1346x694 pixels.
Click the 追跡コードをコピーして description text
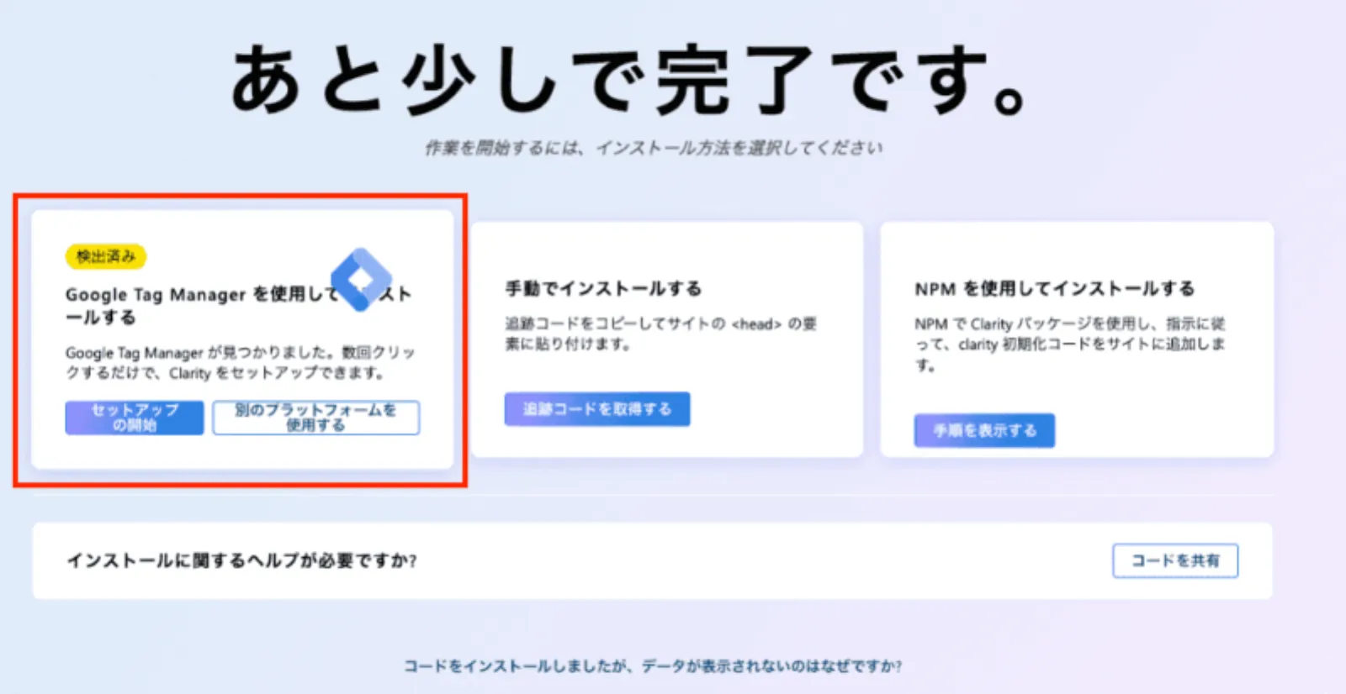coord(661,334)
